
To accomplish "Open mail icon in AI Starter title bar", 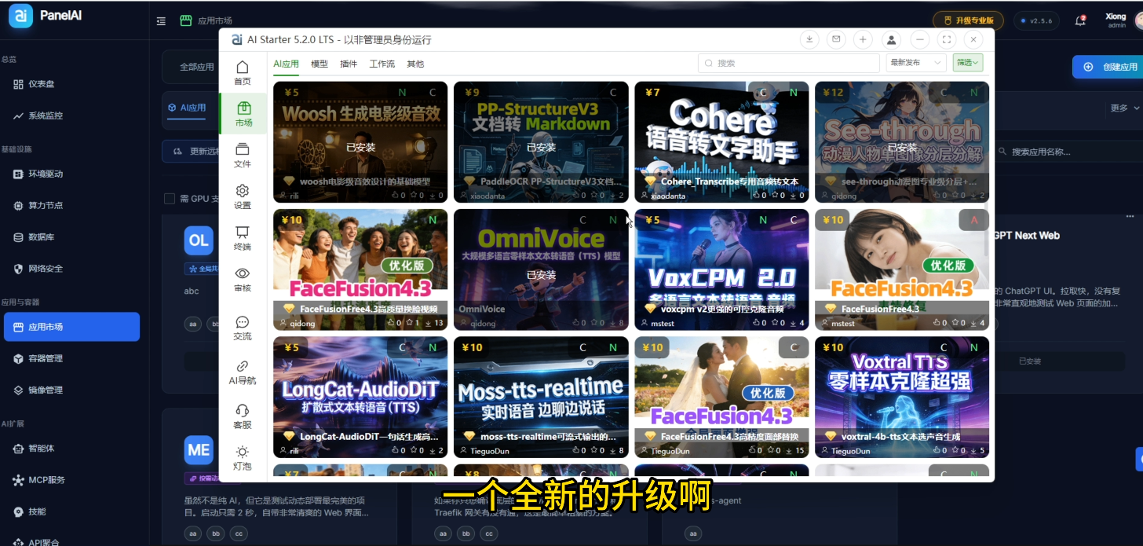I will point(836,39).
